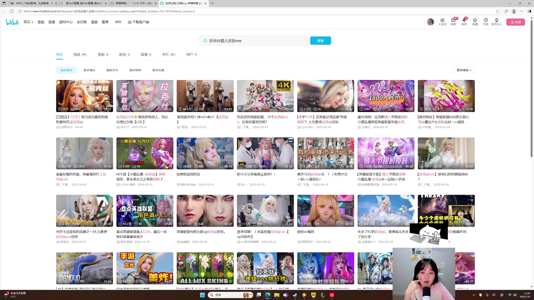
Task: Open video title 你小子又来偷高达是吧
Action: tap(256, 174)
